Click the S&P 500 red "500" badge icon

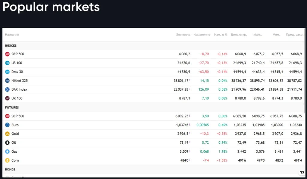coord(7,54)
